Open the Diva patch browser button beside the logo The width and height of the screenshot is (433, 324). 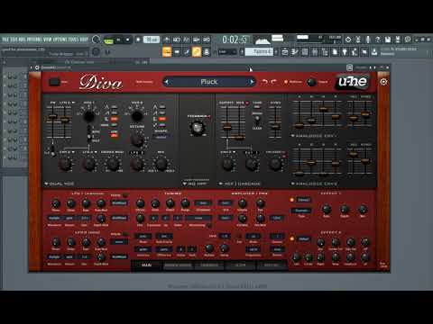point(54,82)
